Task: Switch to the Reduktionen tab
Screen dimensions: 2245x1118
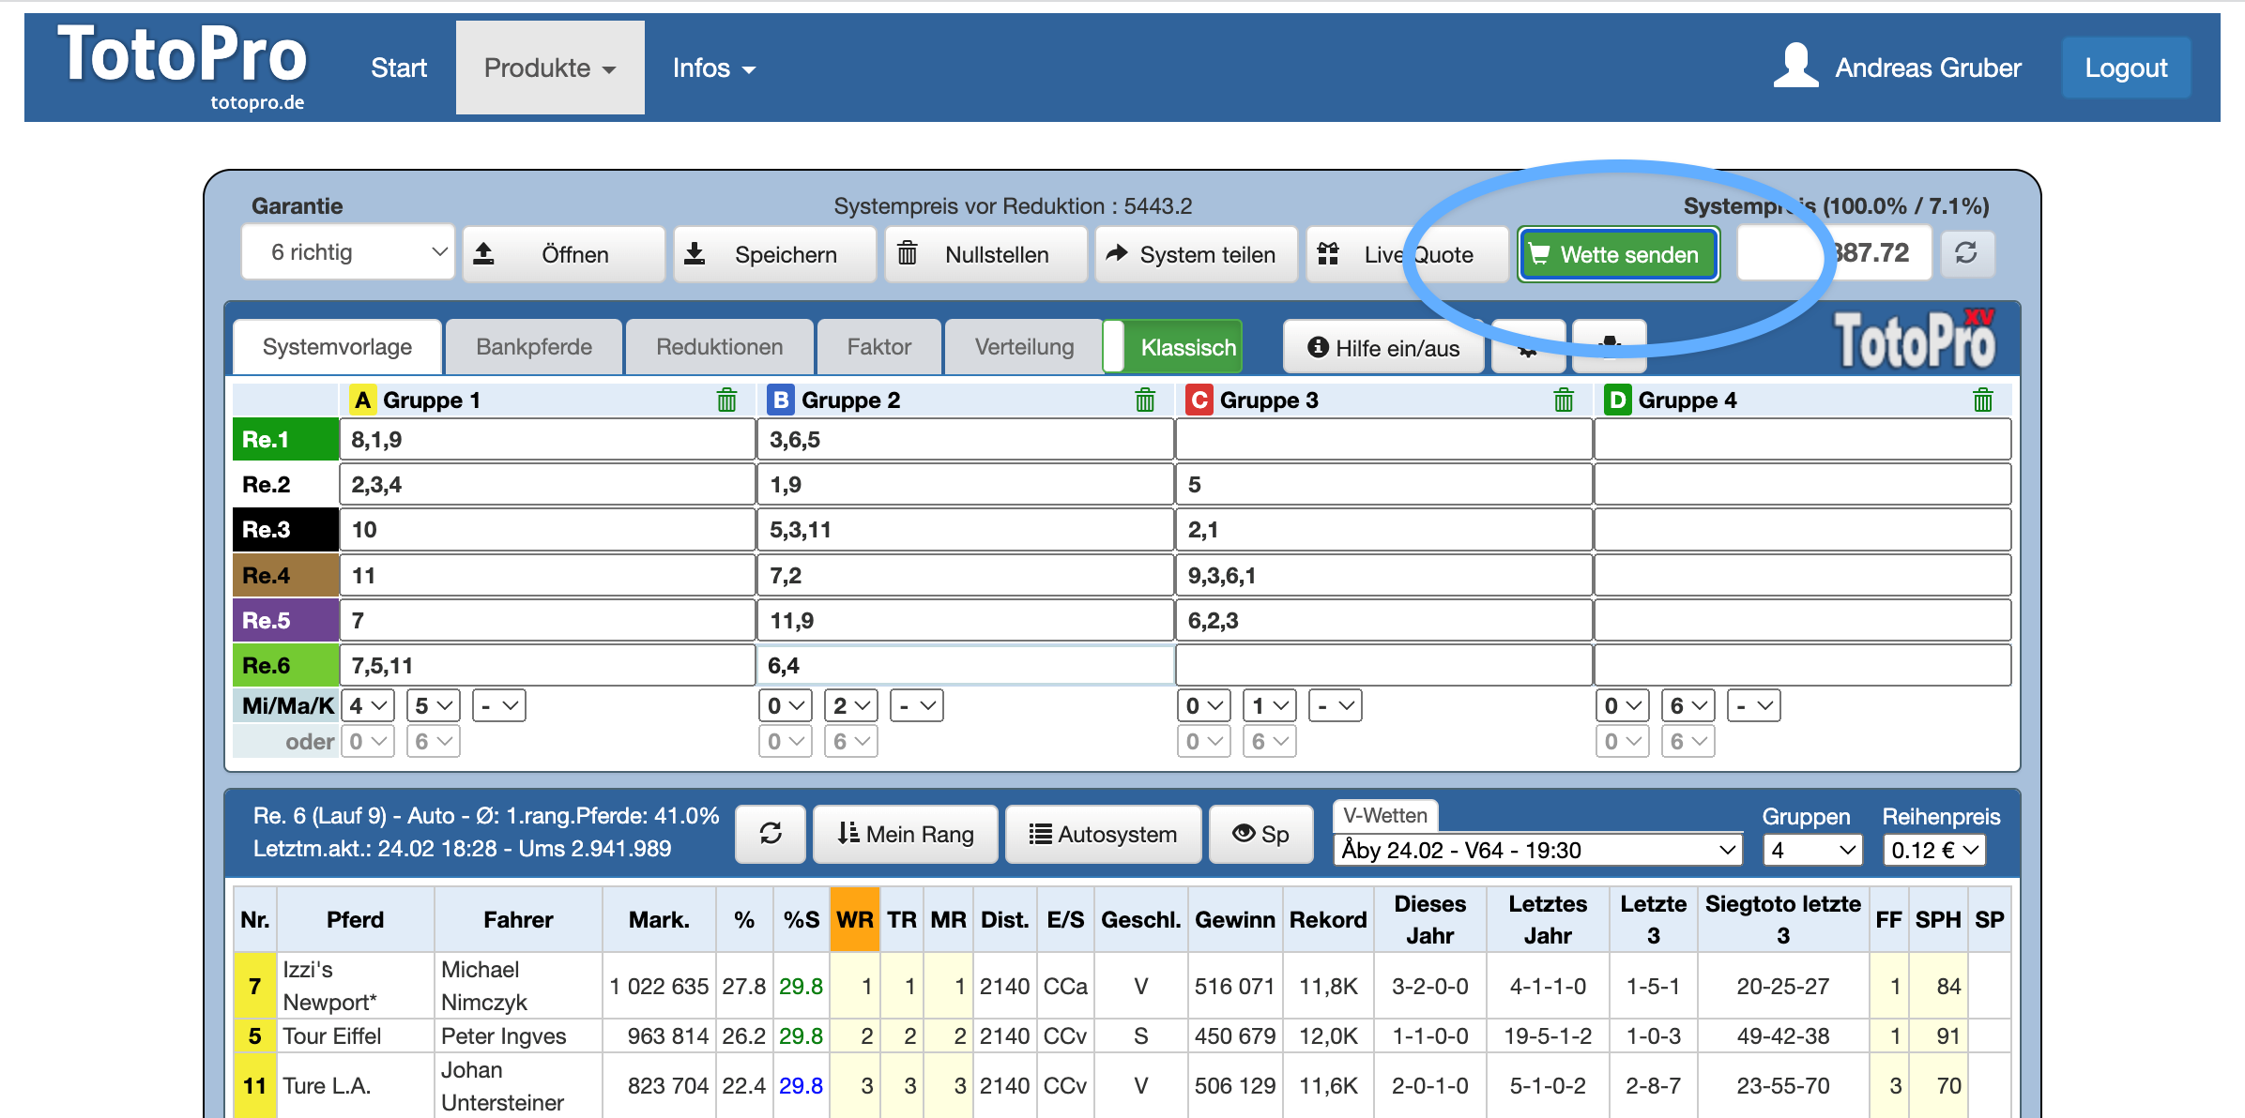Action: coord(720,347)
